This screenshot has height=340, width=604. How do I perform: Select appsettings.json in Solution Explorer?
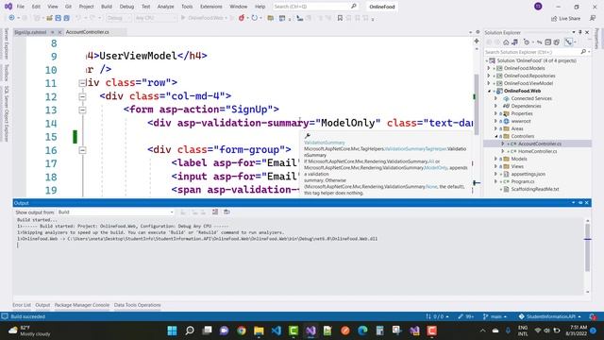point(528,174)
